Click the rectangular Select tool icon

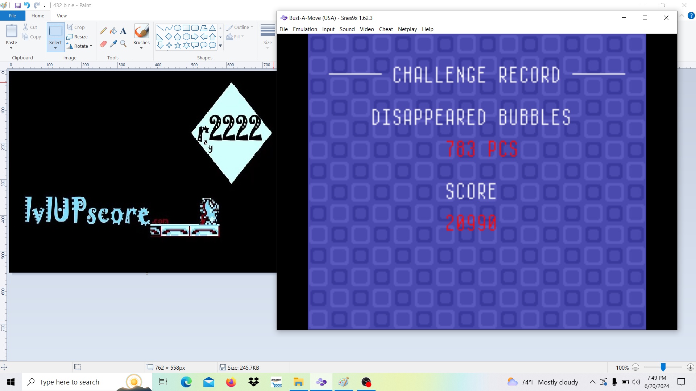pyautogui.click(x=55, y=31)
